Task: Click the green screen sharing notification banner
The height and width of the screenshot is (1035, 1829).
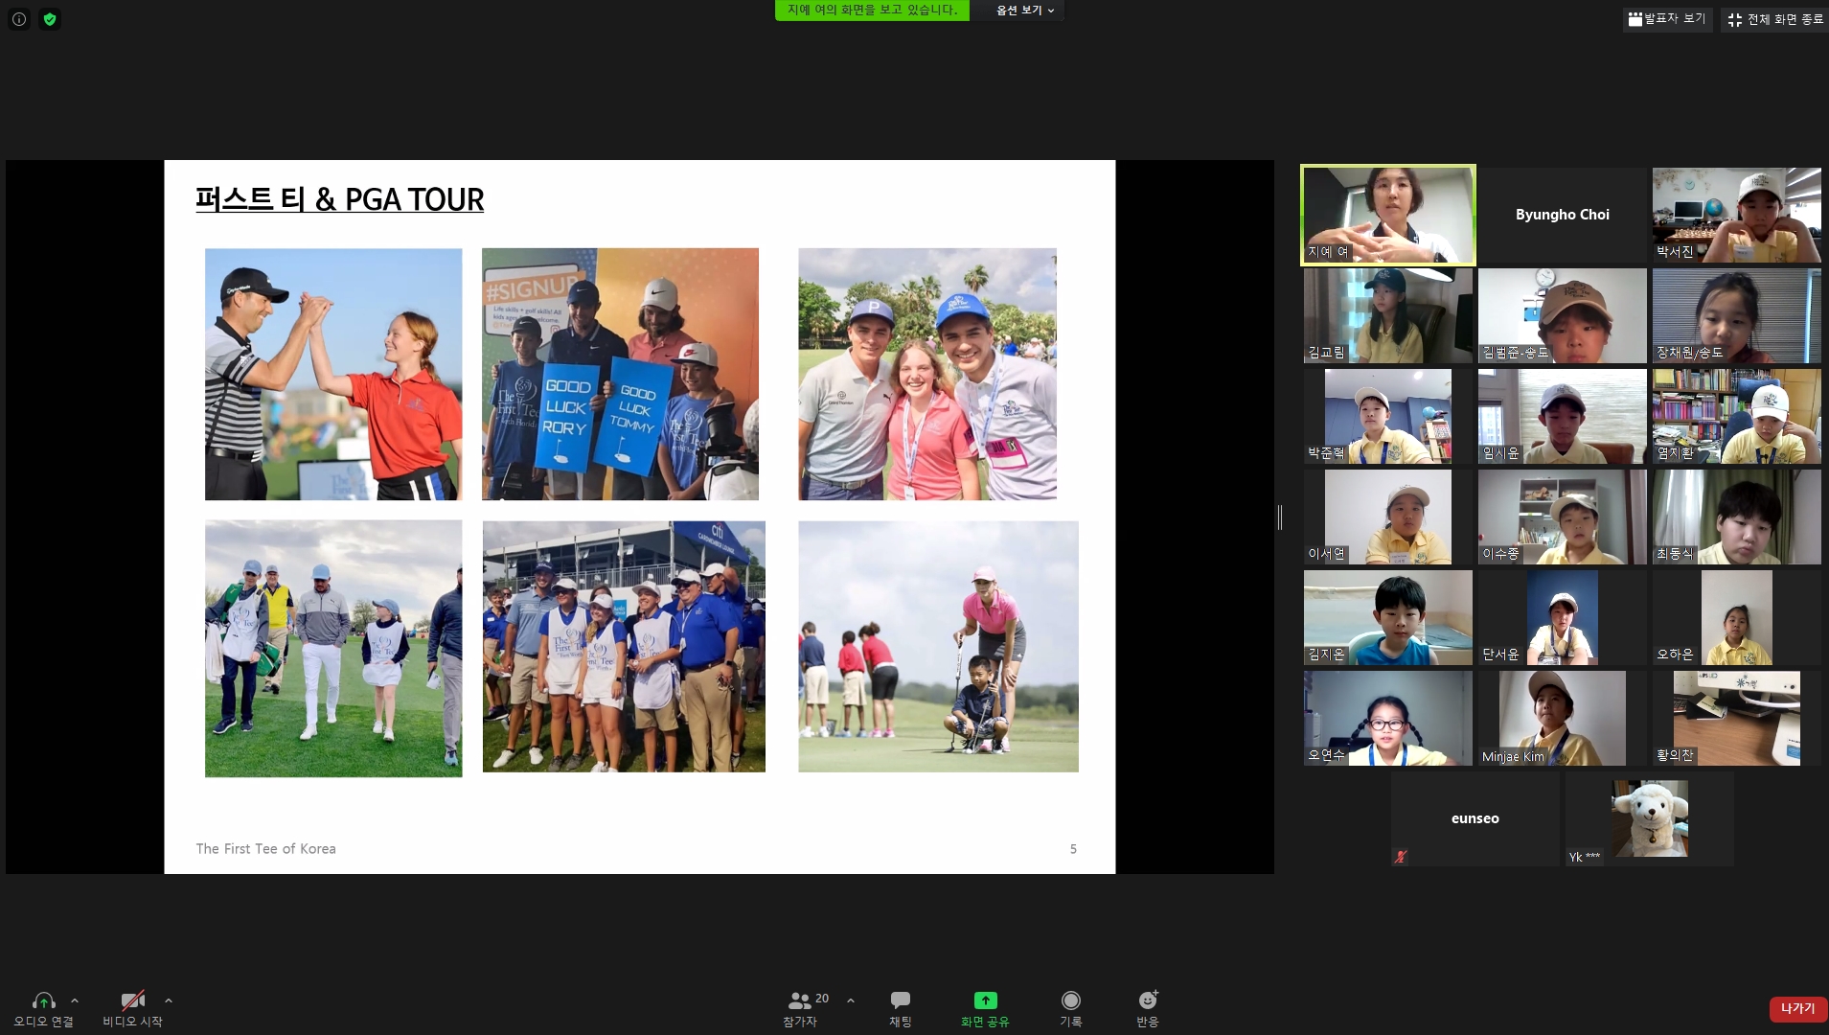Action: pos(872,11)
